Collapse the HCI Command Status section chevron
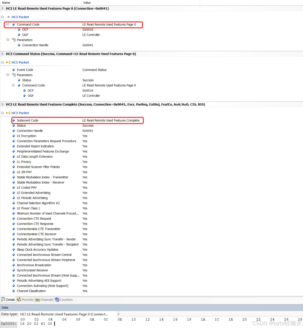 coord(2,54)
